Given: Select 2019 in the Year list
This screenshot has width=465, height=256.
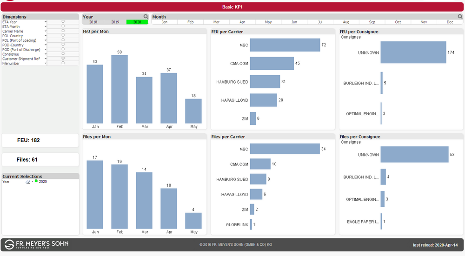Looking at the screenshot, I should coord(115,22).
